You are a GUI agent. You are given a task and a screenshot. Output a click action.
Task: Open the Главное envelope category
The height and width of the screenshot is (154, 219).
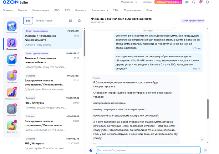12,60
